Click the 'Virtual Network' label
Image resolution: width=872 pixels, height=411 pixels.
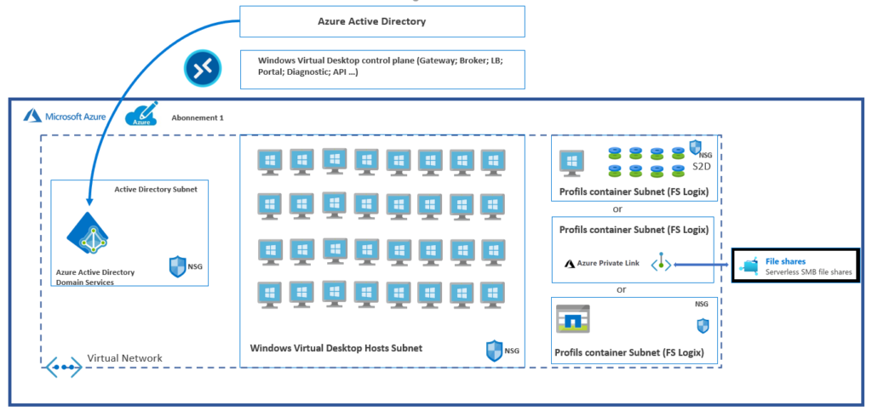(x=125, y=358)
